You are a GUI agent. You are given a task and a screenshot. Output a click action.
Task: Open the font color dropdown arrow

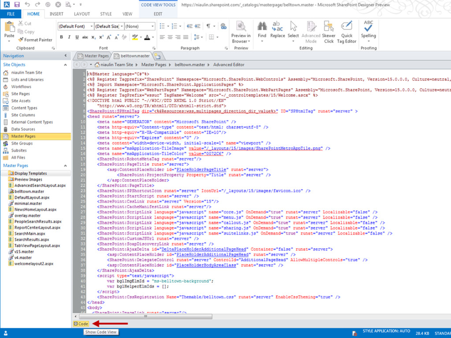click(x=153, y=37)
